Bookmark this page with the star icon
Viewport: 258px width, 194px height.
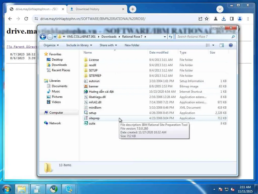point(207,19)
